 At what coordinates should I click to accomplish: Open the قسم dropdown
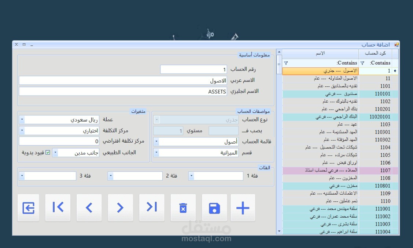[156, 152]
